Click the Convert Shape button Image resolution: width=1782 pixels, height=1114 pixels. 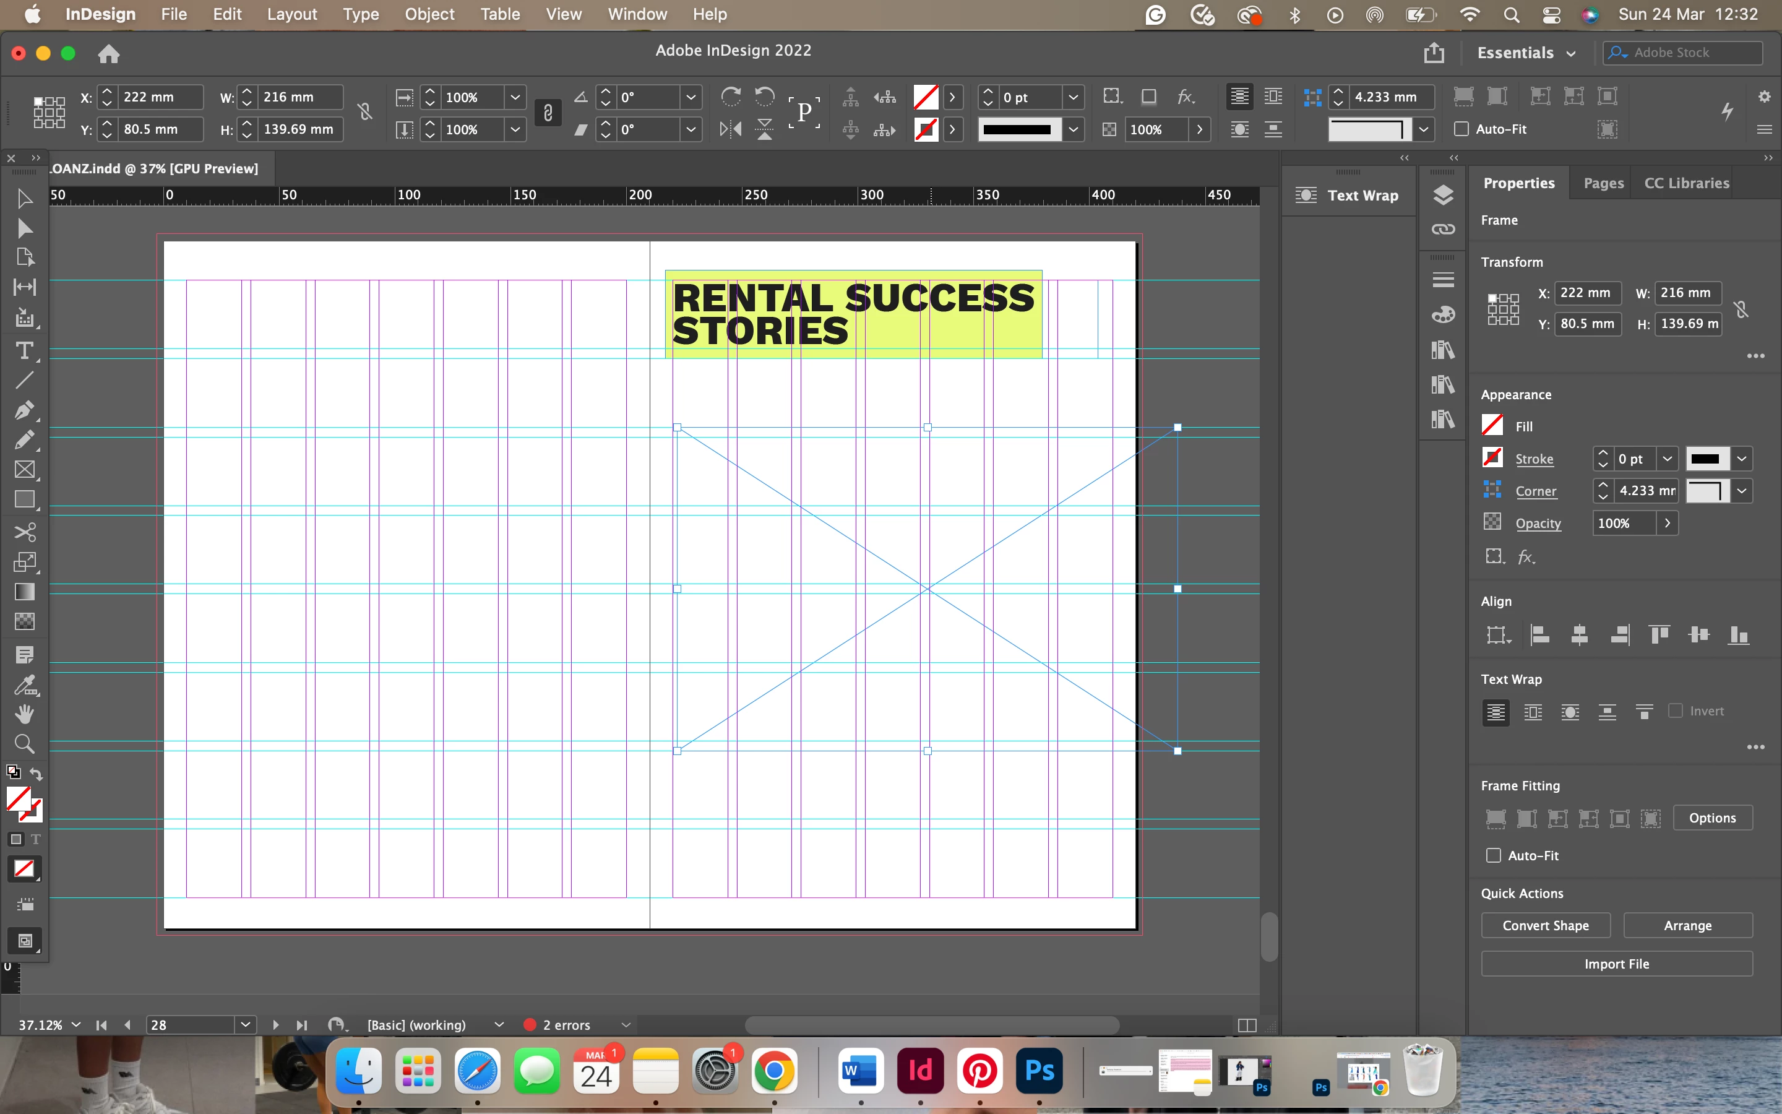(x=1545, y=925)
